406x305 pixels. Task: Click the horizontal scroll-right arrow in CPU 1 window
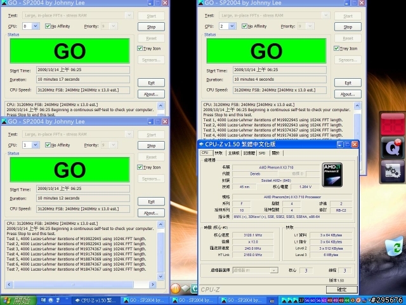click(x=153, y=285)
